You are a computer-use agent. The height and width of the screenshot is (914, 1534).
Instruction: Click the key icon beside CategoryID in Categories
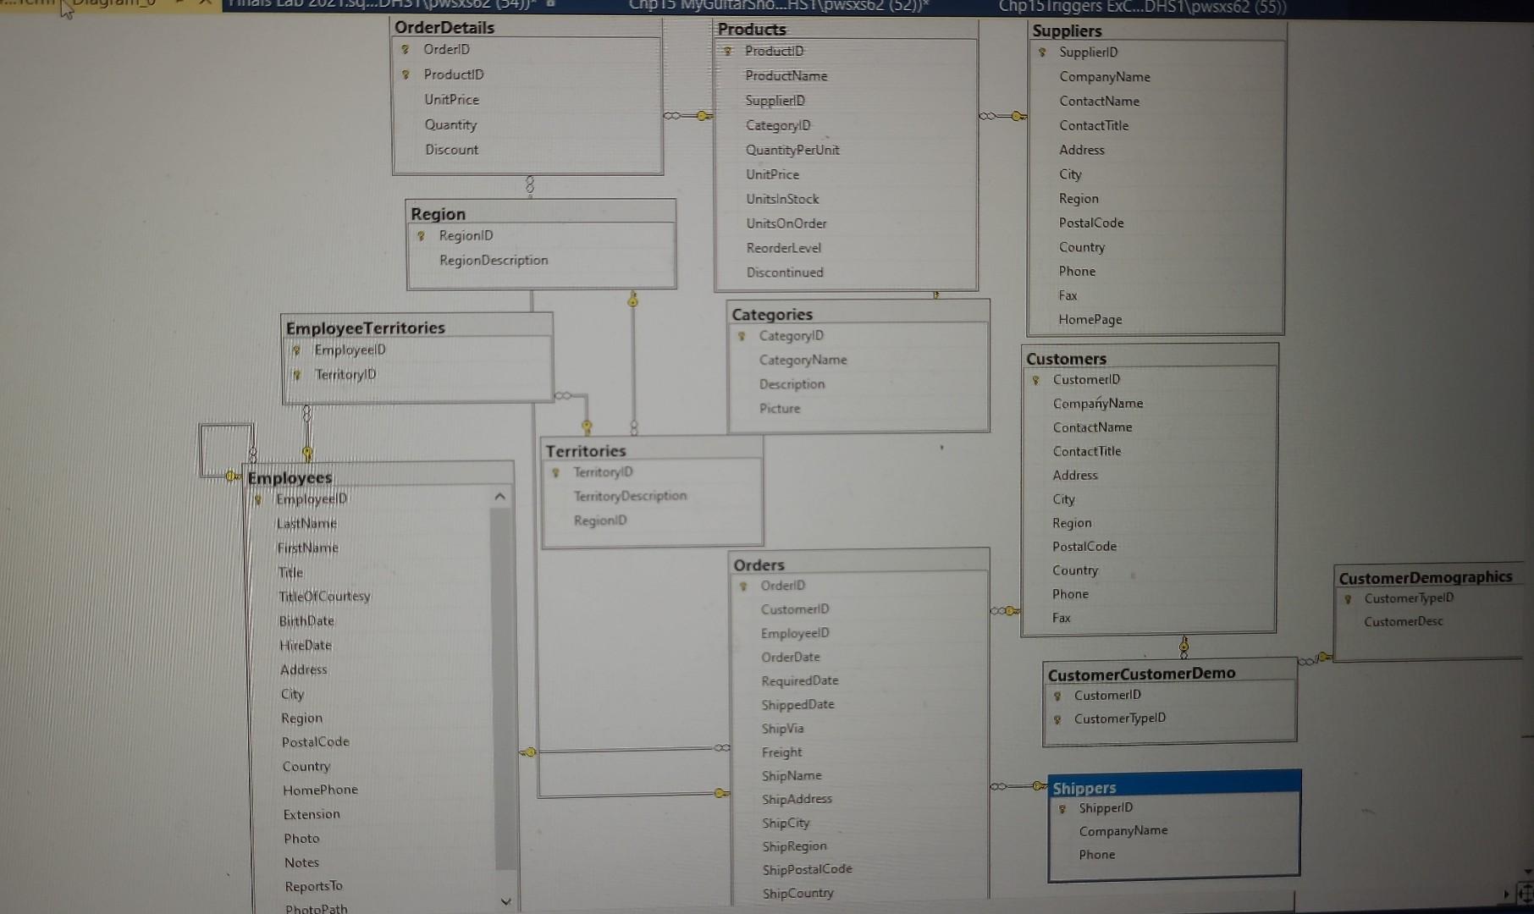740,335
